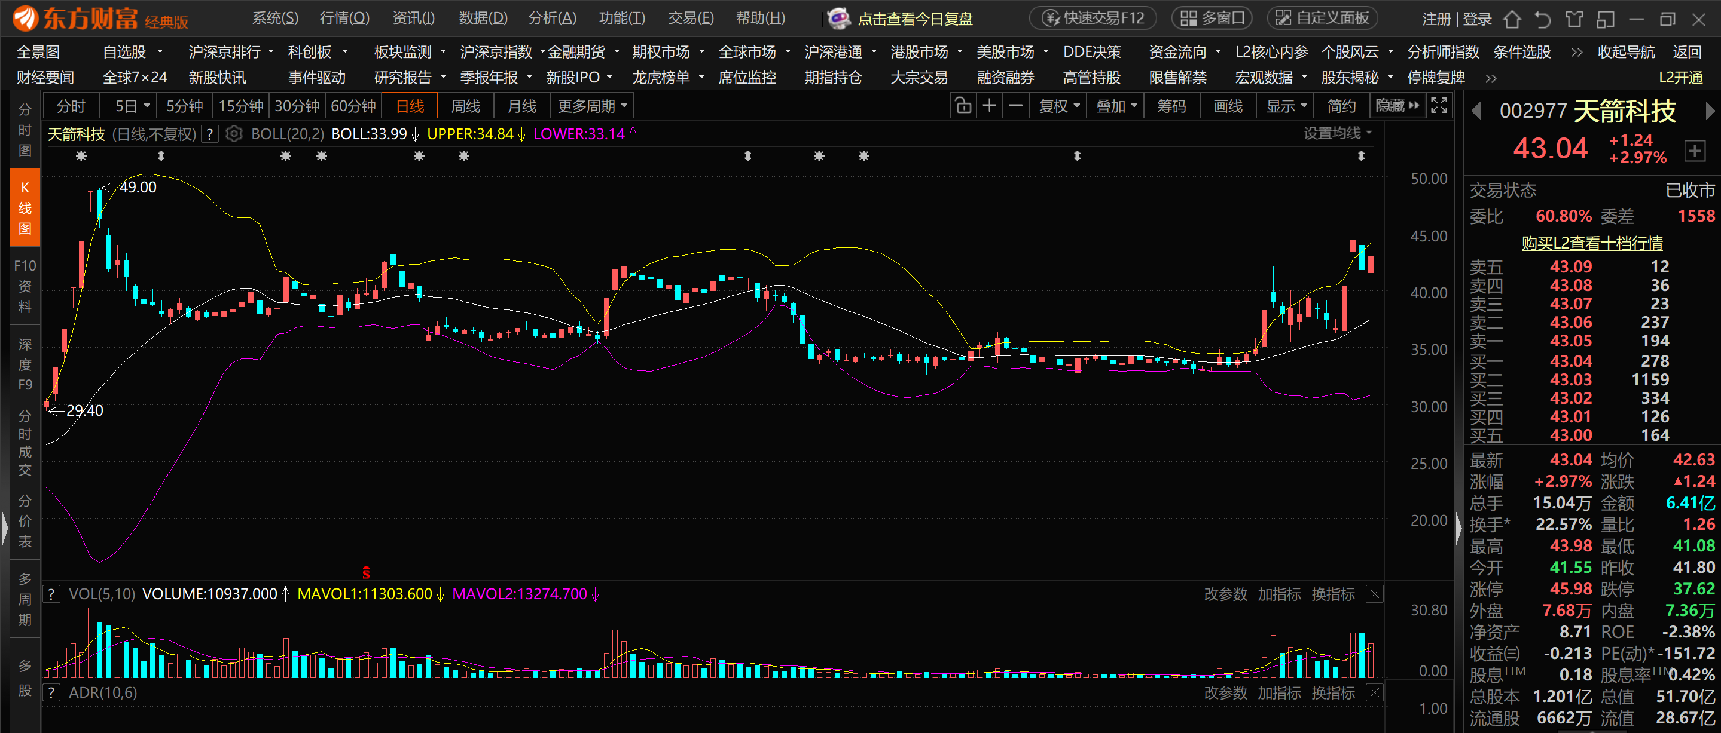1721x733 pixels.
Task: Switch to the 周线 weekly tab
Action: click(x=465, y=106)
